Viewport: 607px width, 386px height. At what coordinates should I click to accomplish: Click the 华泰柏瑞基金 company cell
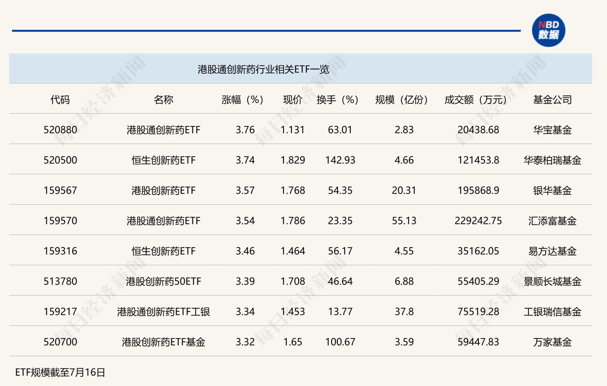pyautogui.click(x=552, y=160)
